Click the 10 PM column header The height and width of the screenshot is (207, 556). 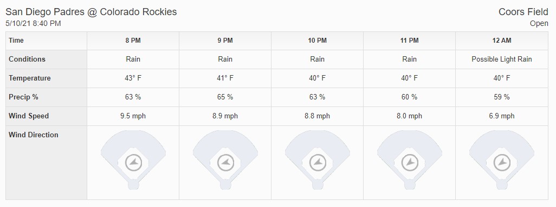[x=318, y=41]
